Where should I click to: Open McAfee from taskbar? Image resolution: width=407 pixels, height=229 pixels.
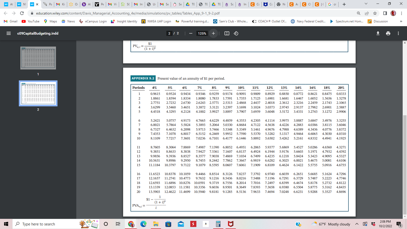[x=230, y=224]
